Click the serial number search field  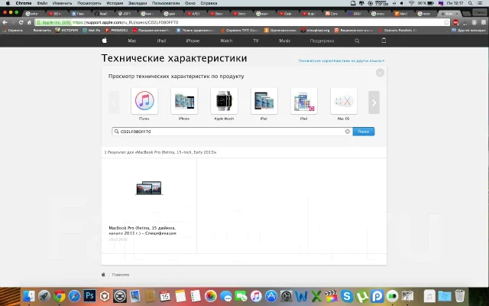(232, 132)
